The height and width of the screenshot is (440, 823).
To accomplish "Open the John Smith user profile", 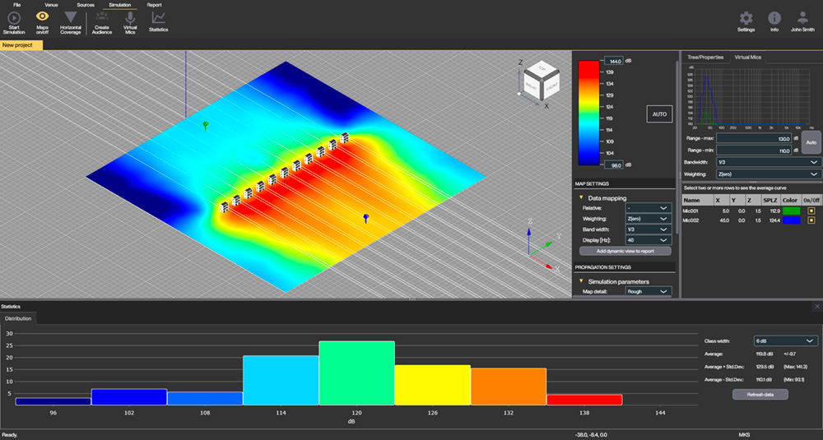I will click(x=802, y=18).
